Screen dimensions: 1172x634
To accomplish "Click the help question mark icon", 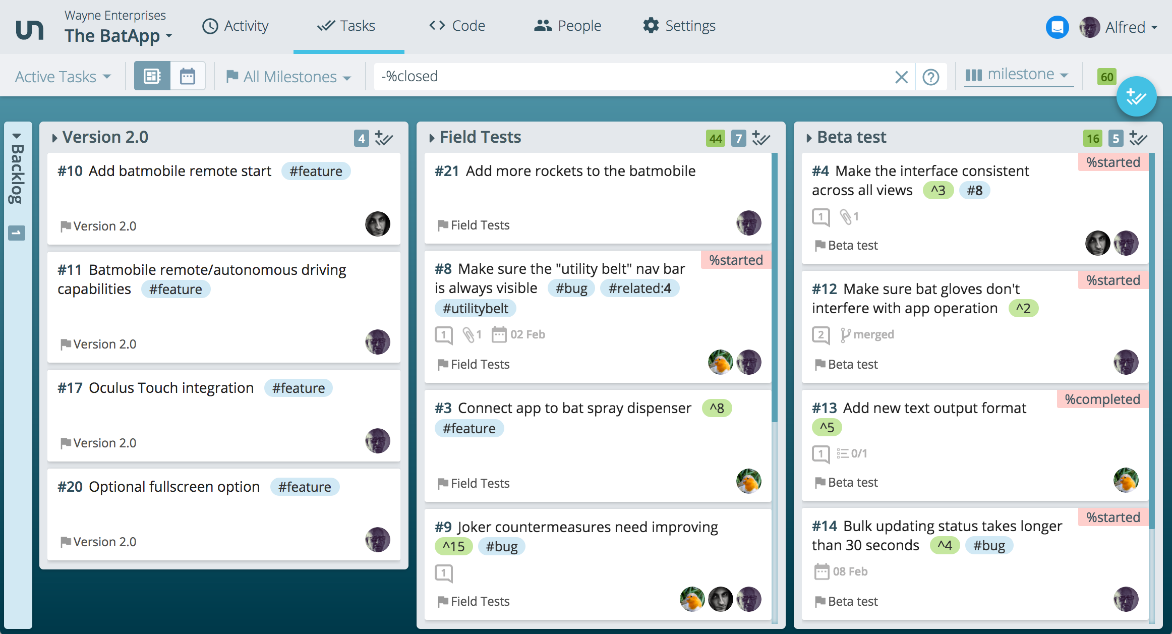I will click(x=931, y=76).
